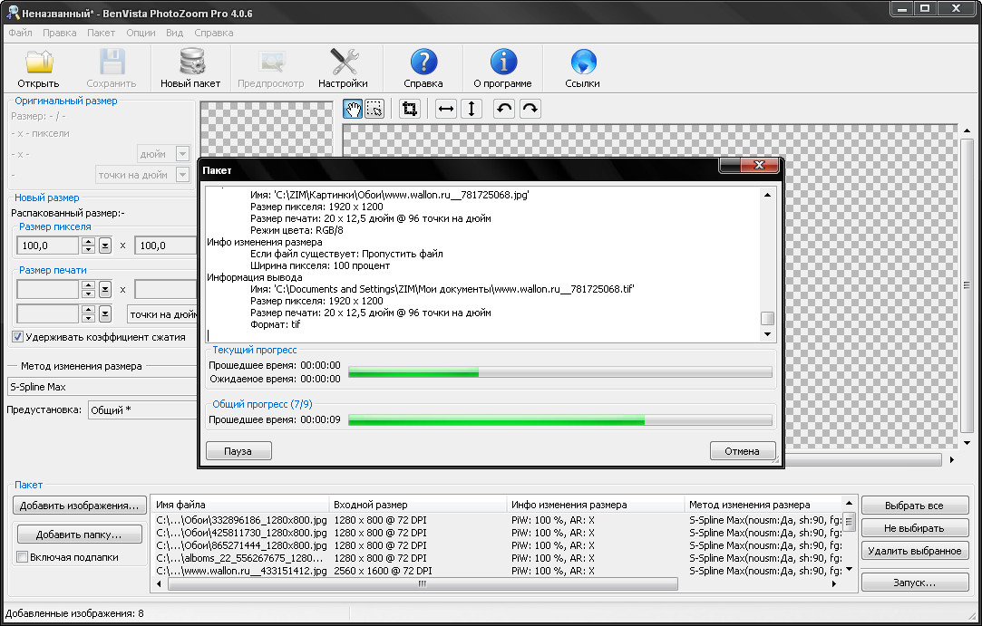982x626 pixels.
Task: Open Настройки tools icon
Action: [343, 63]
